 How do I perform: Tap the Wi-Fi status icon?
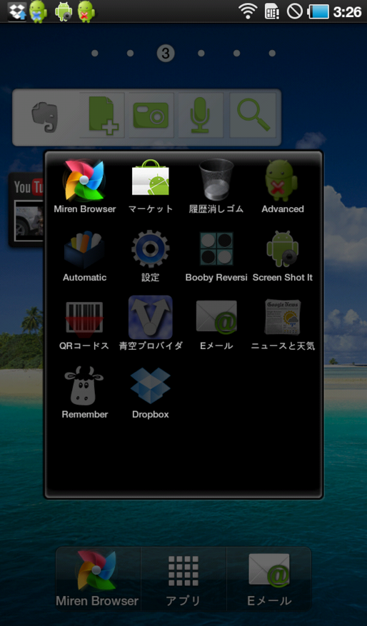coord(248,11)
